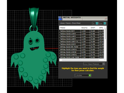The width and height of the screenshot is (124, 93).
Task: Select the Yellow Gold:10KY row
Action: click(81, 34)
